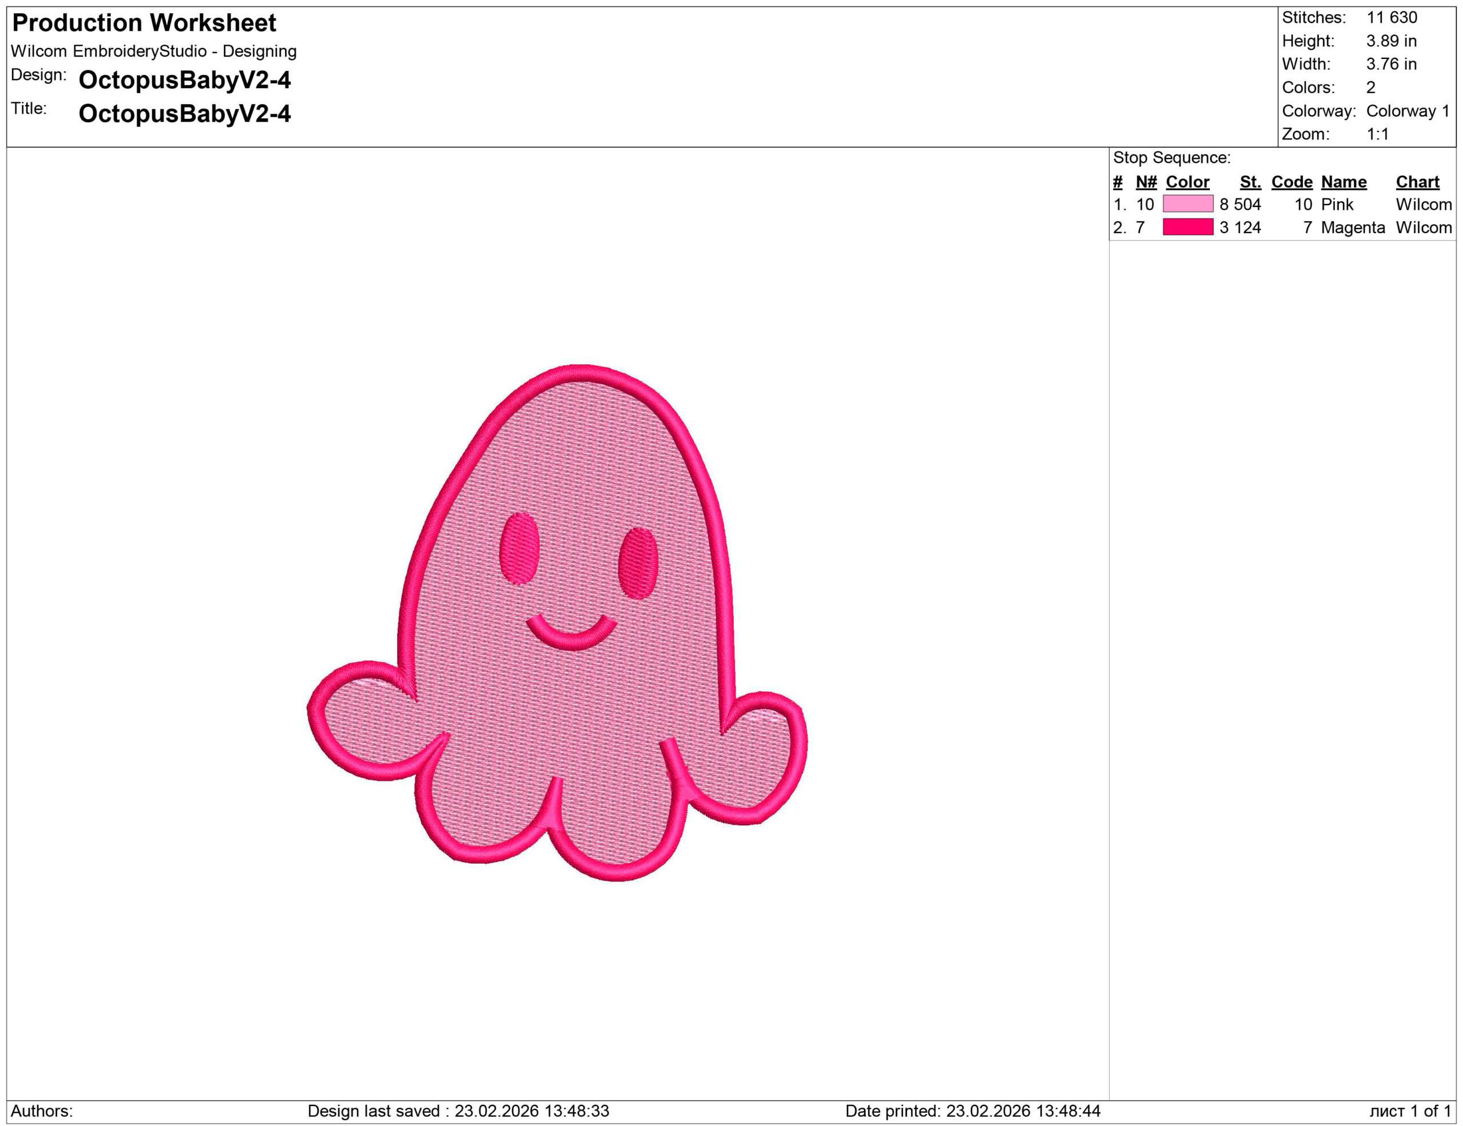Click the Title value OctopusBabyV2-4
1463x1126 pixels.
click(184, 113)
